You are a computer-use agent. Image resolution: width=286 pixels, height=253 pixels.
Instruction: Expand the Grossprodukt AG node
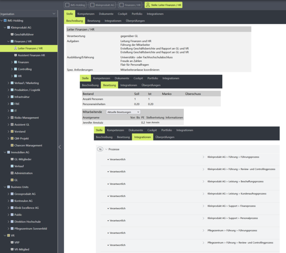(8, 194)
